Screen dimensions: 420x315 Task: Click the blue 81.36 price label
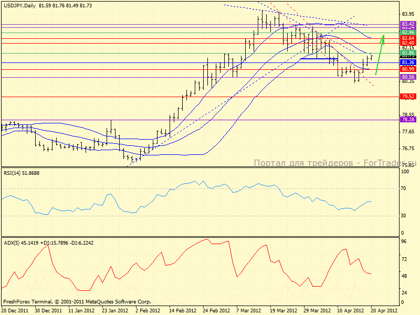point(408,62)
